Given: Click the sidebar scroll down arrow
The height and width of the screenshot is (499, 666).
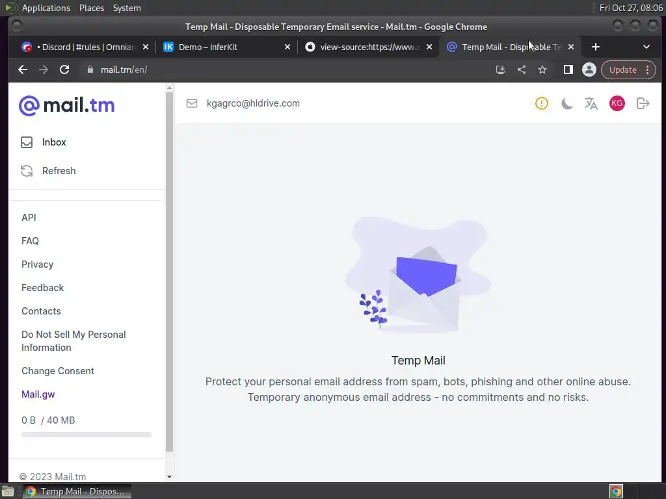Looking at the screenshot, I should pyautogui.click(x=169, y=476).
